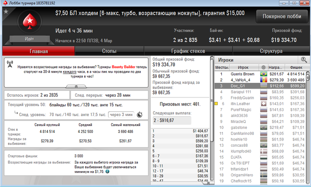
Task: Open the Структура tab
Action: 271,51
